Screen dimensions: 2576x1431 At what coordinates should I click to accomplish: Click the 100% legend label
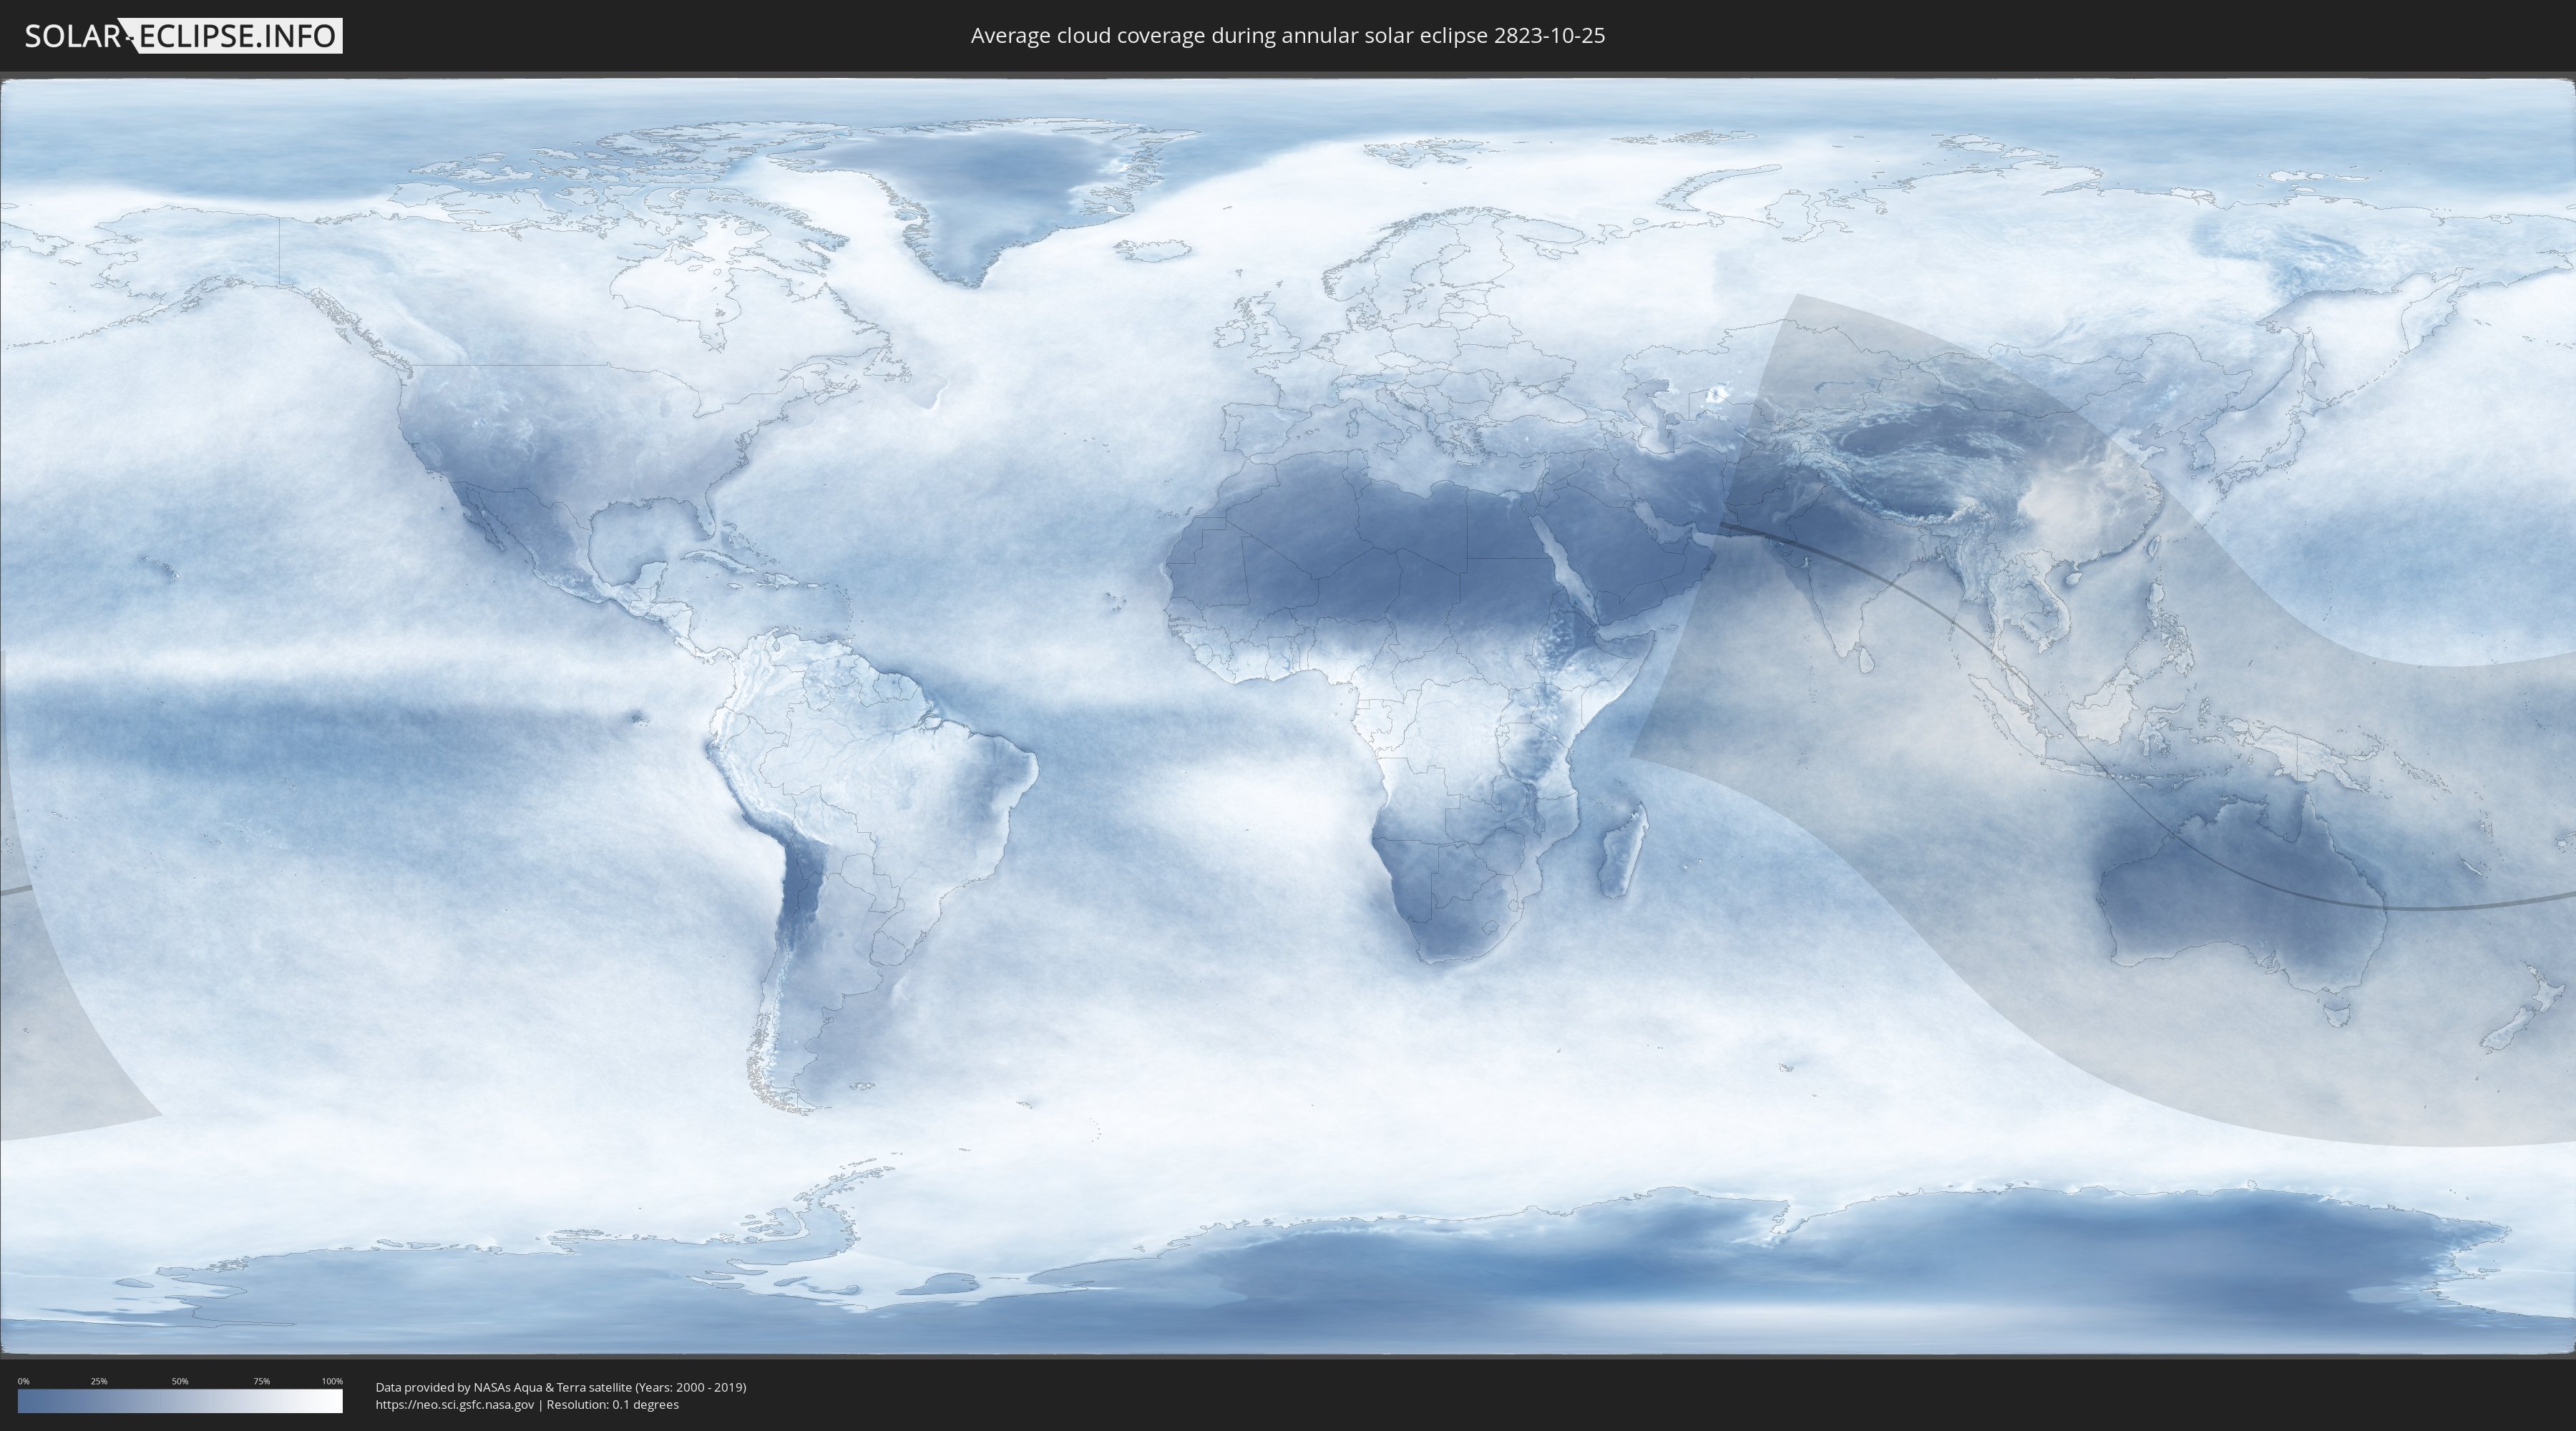pos(332,1381)
